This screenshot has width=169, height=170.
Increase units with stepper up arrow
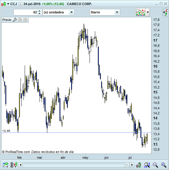(x=40, y=11)
